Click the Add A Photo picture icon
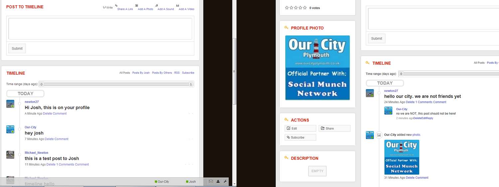Screen dimensions: 499x187 [137, 6]
